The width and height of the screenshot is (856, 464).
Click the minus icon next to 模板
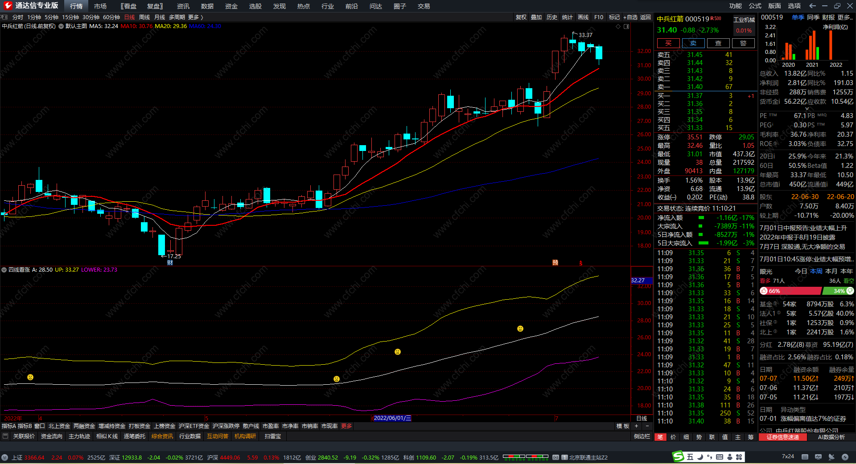(647, 426)
